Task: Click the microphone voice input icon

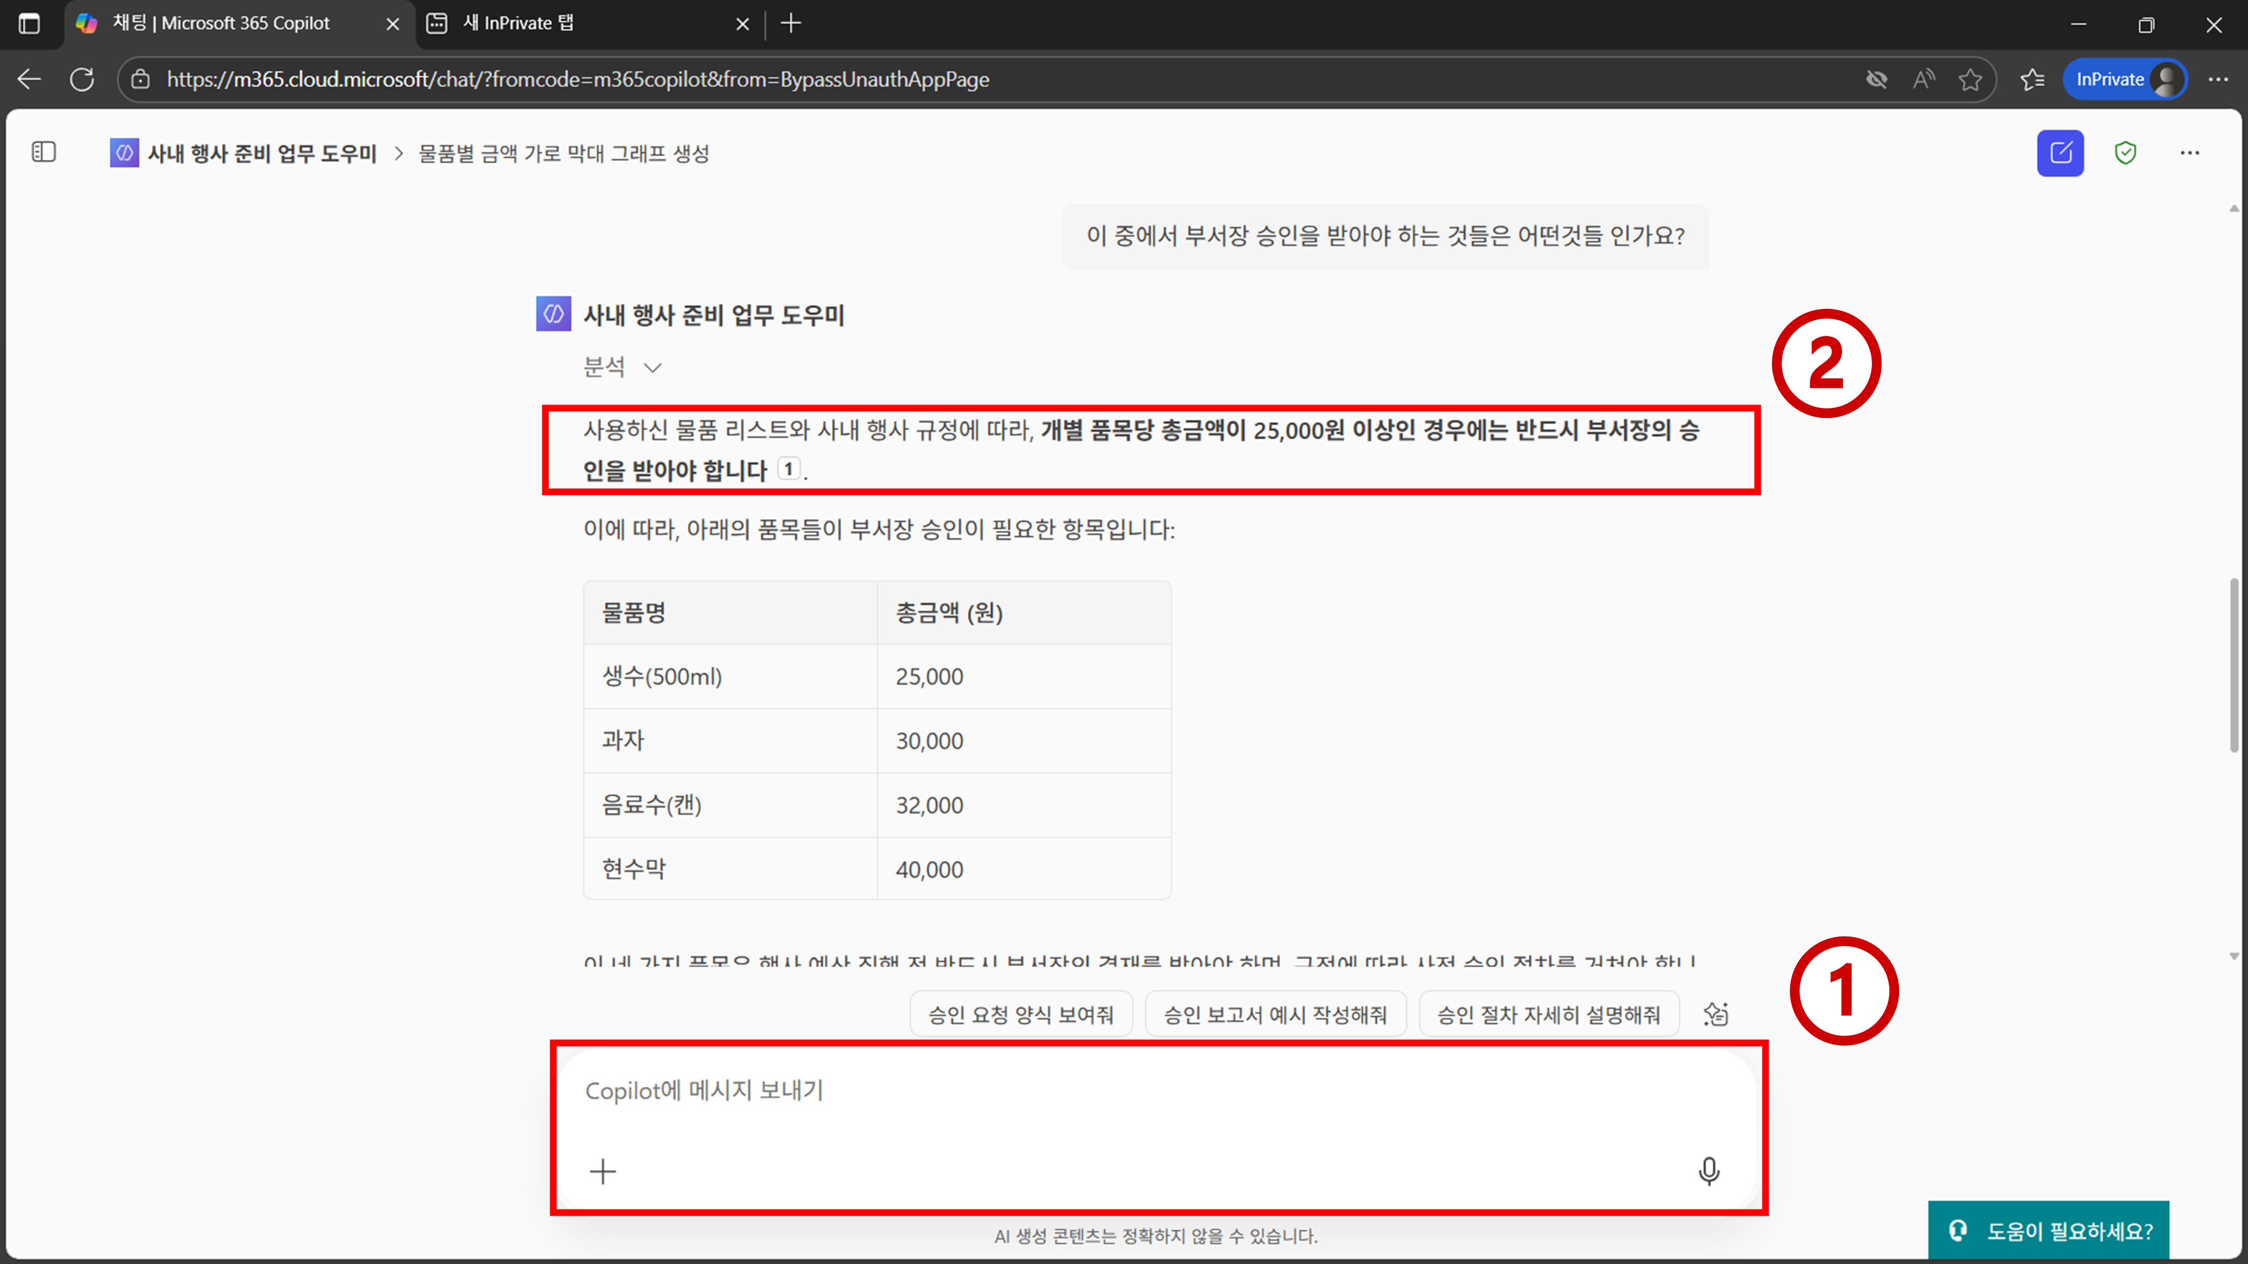Action: click(x=1708, y=1171)
